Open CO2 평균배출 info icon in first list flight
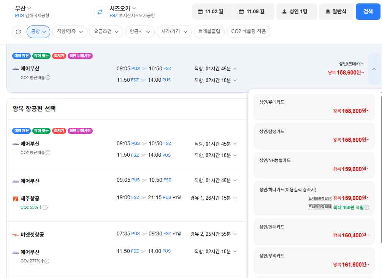This screenshot has width=382, height=278. [x=48, y=153]
